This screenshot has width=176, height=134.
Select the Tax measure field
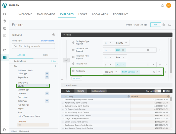click(33, 125)
